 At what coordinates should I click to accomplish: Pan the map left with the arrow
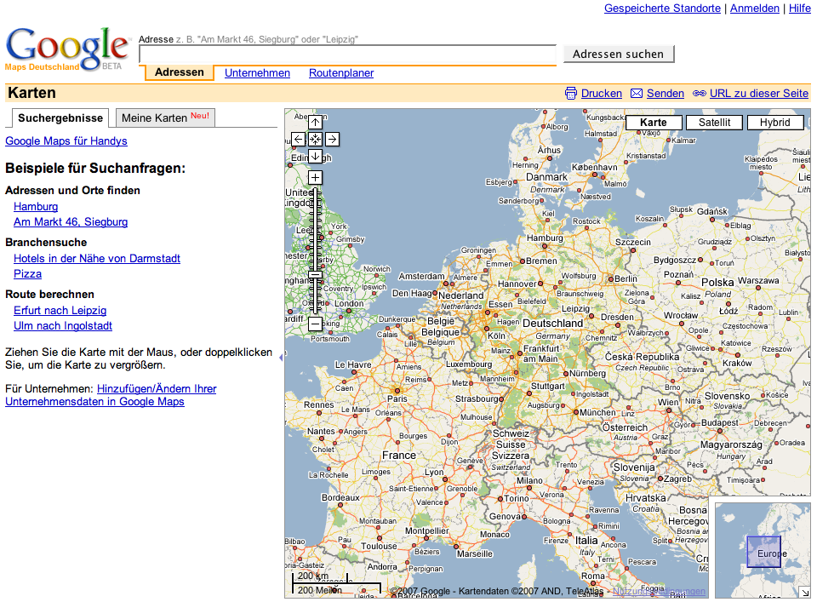click(x=298, y=139)
